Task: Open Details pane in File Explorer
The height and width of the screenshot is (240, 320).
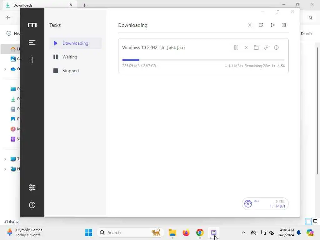Action: pyautogui.click(x=306, y=34)
